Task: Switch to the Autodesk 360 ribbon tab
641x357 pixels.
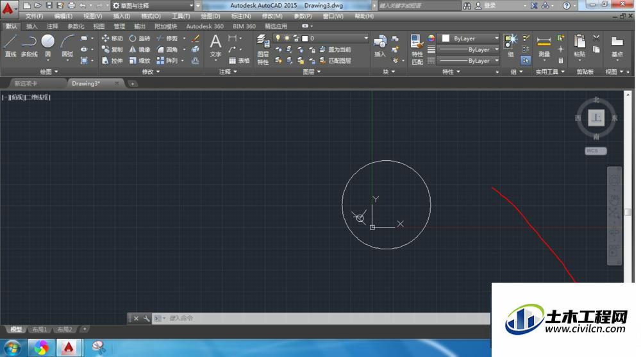Action: point(205,26)
